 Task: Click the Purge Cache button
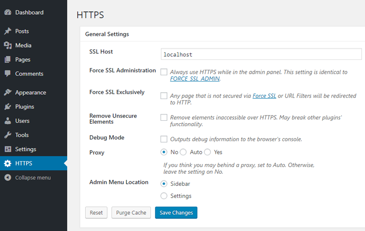(x=131, y=213)
